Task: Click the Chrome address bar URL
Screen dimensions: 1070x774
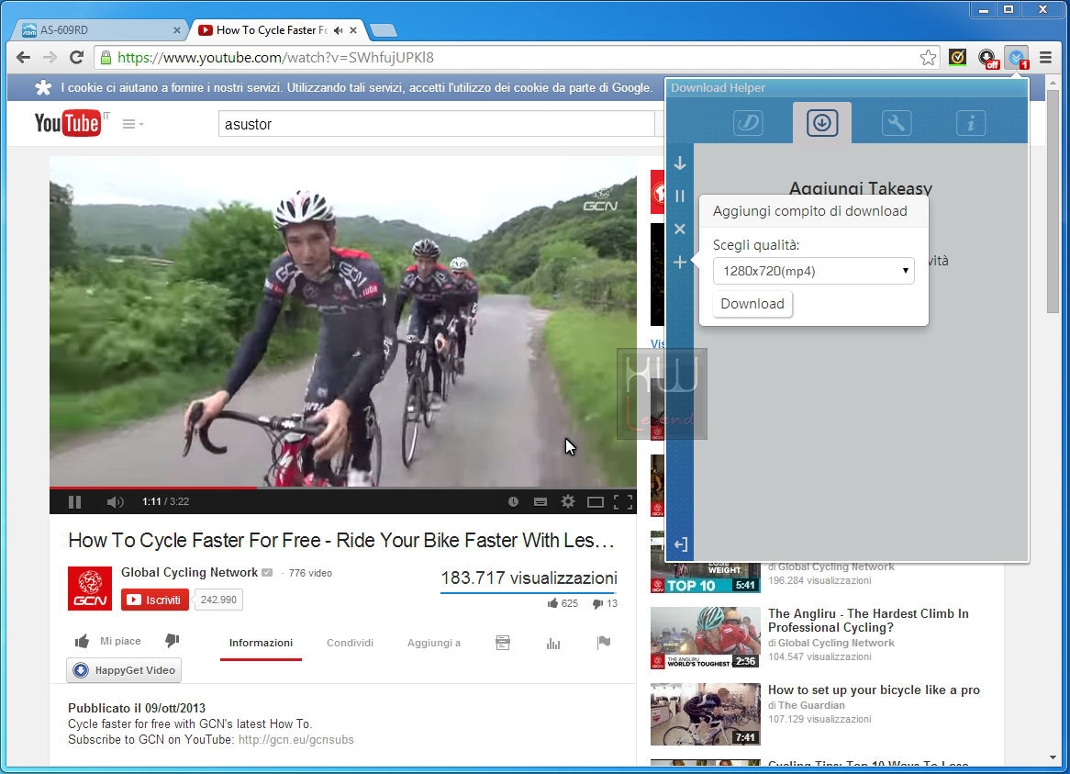Action: 275,57
